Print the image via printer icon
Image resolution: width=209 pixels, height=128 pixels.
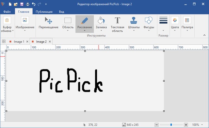(x=27, y=4)
